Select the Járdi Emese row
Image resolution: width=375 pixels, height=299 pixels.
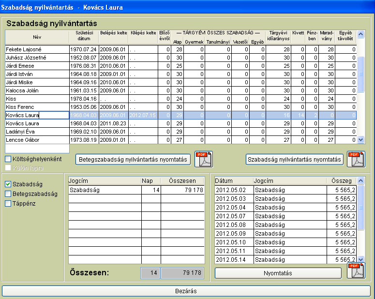(181, 66)
